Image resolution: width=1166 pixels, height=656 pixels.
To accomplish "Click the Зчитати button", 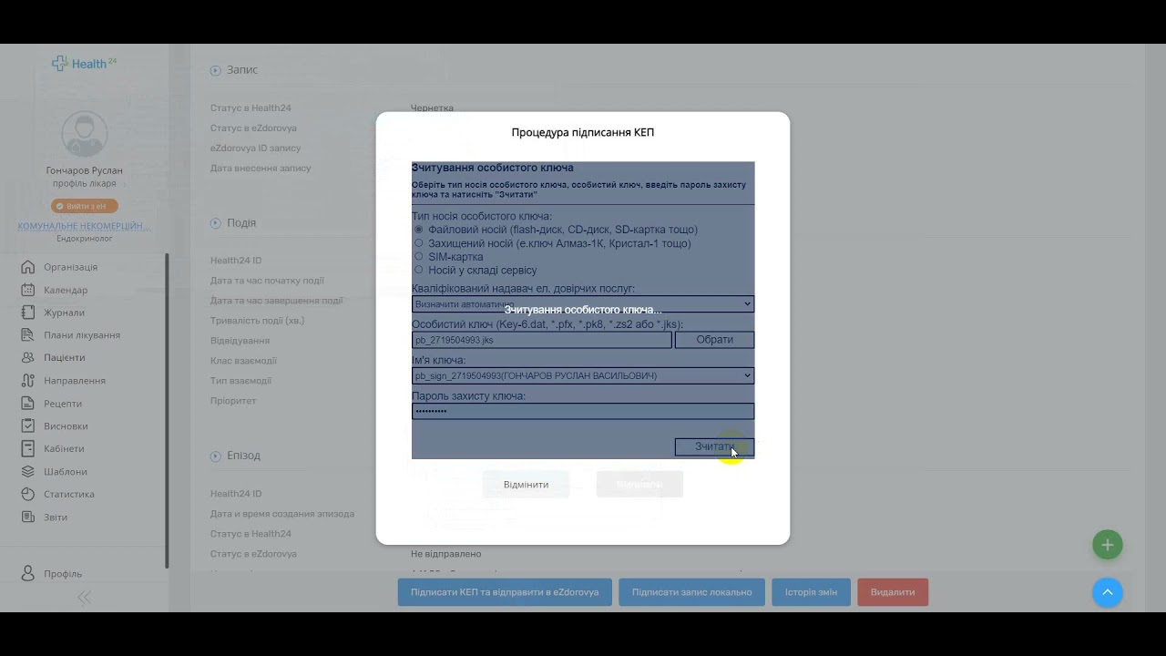I will tap(714, 446).
